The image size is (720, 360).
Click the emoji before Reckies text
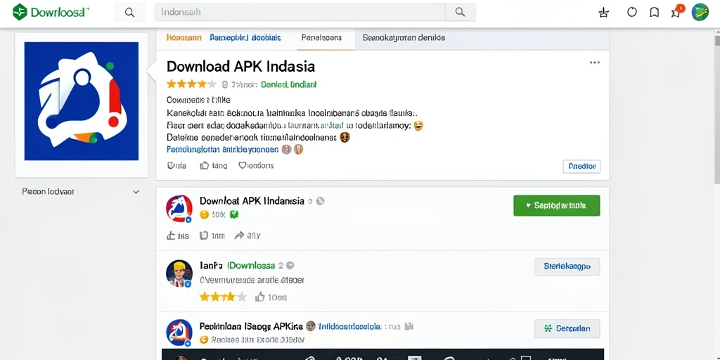(205, 340)
